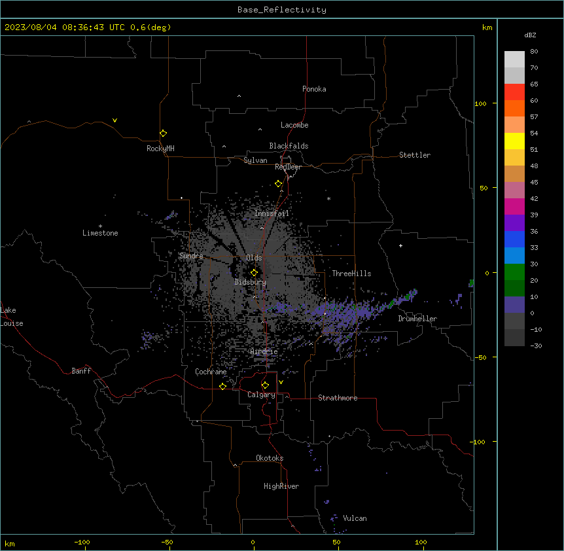Click the white plus marker north of Drumheller
Screen dimensions: 564x551
pos(400,245)
